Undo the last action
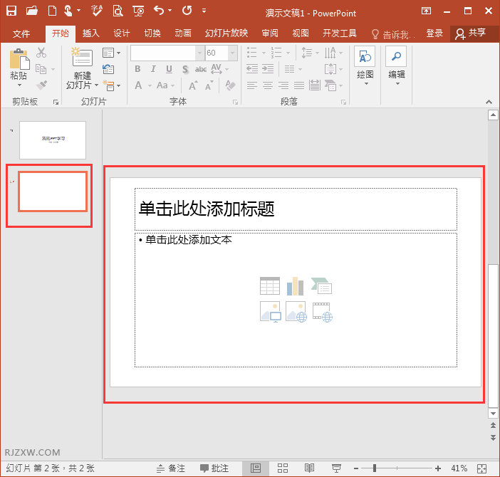 [x=159, y=11]
